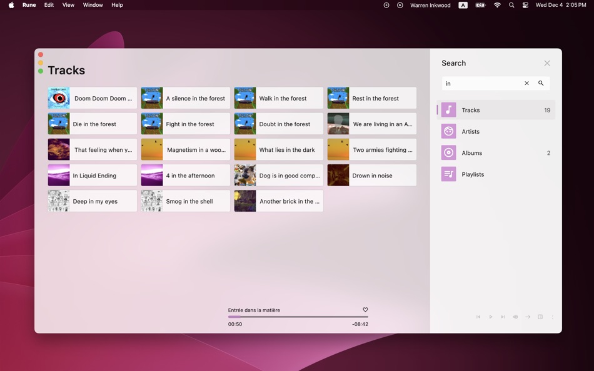Open the battery status menu
This screenshot has height=371, width=594.
[480, 5]
